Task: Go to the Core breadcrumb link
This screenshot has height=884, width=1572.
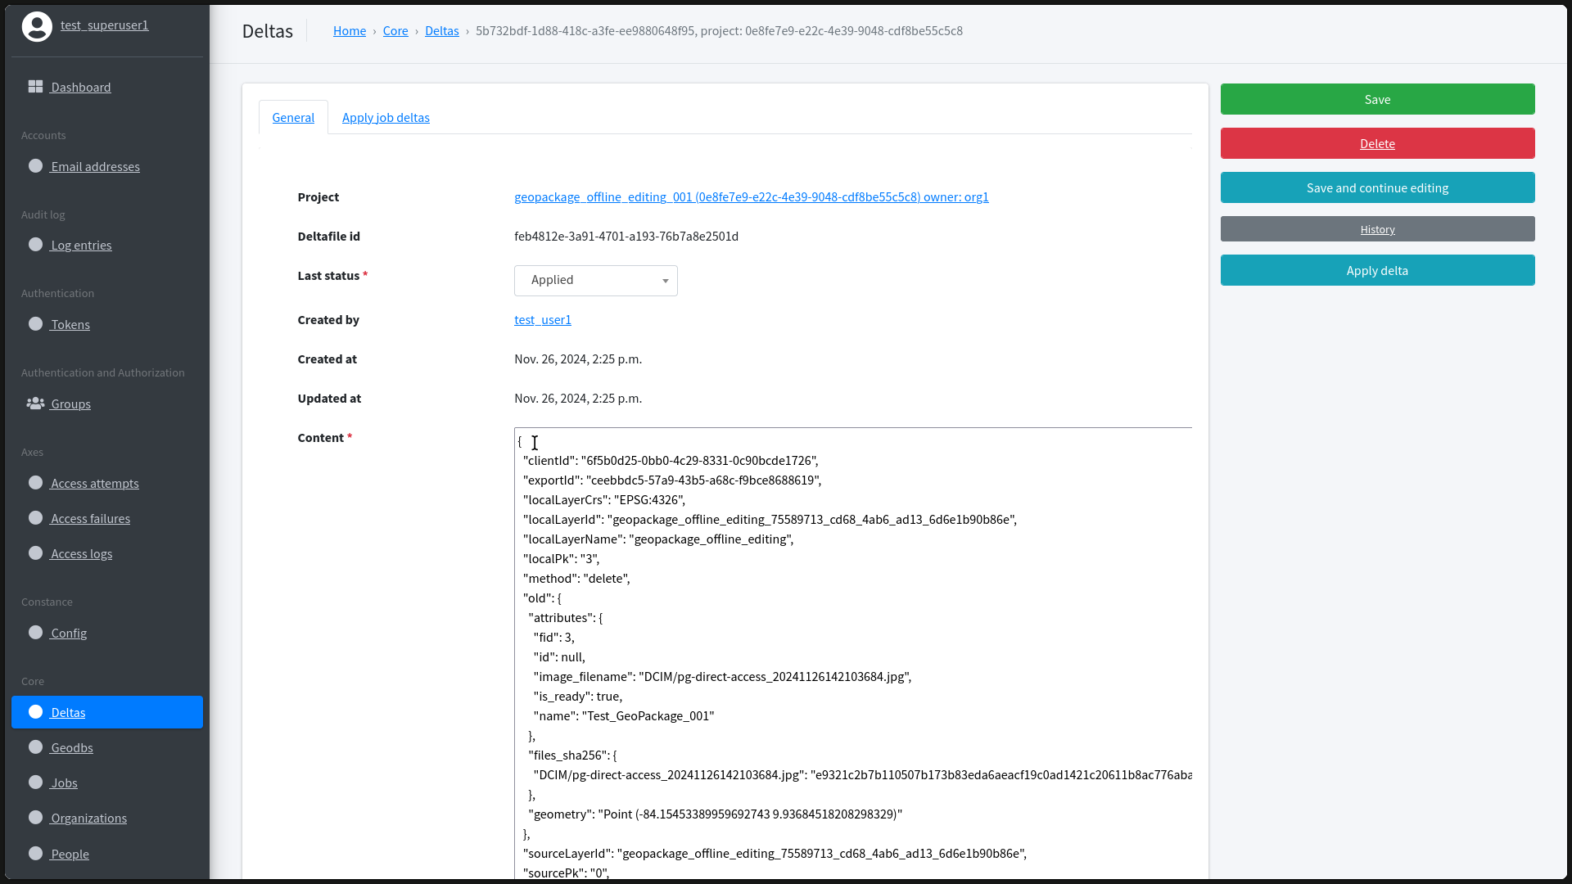Action: [x=395, y=31]
